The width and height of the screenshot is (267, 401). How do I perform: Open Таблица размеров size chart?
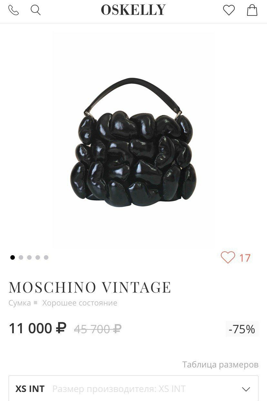221,365
